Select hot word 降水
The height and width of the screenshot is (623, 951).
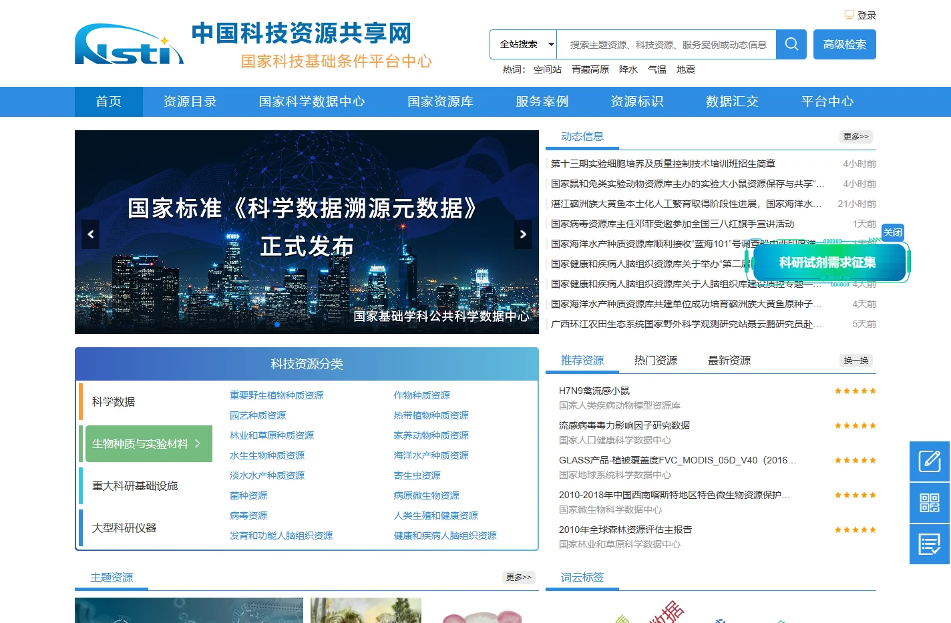pyautogui.click(x=628, y=69)
